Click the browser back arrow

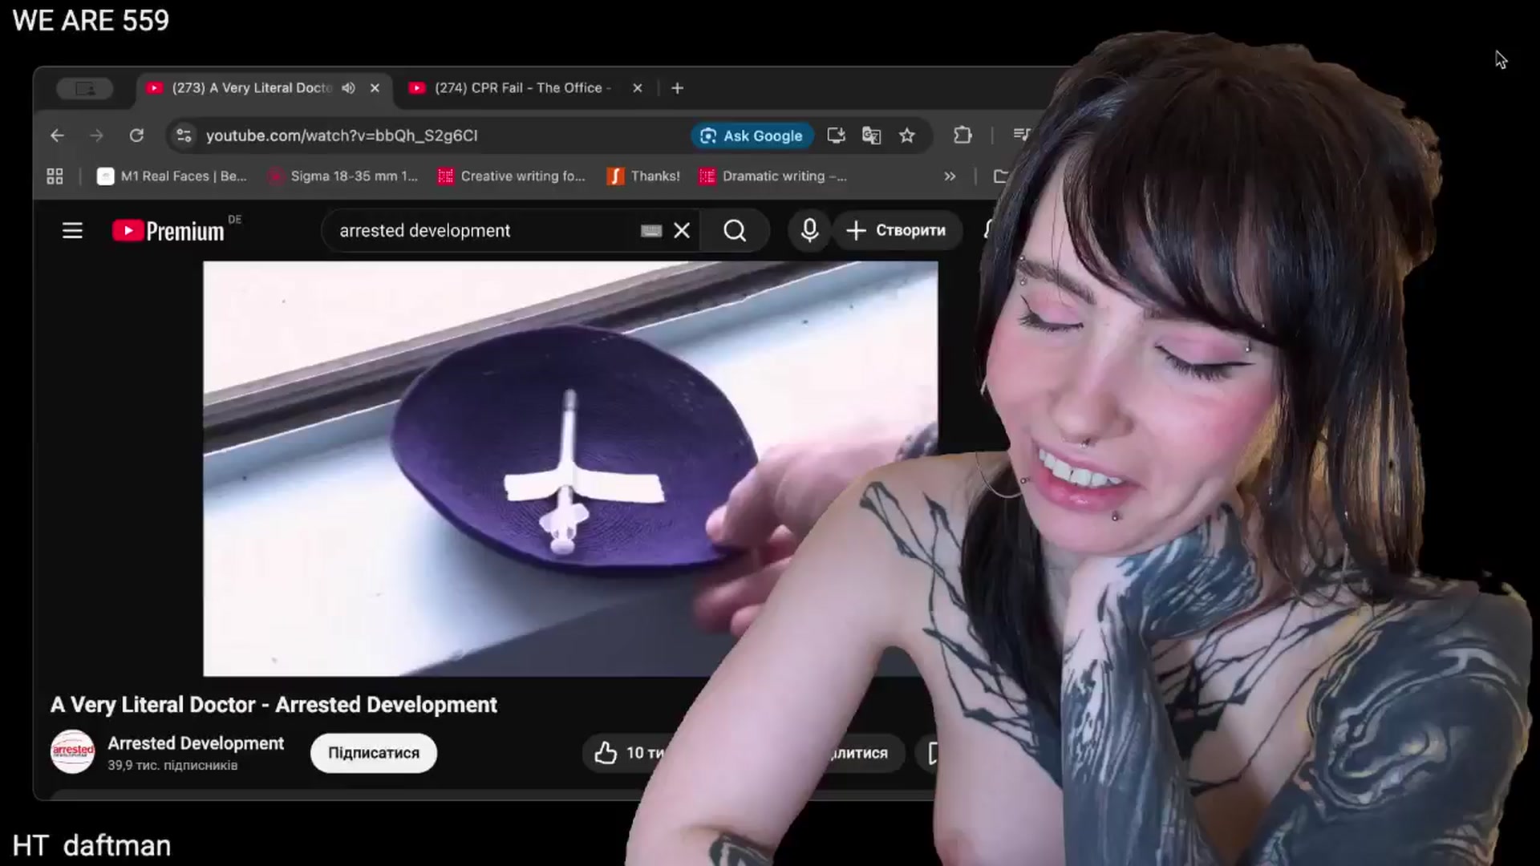coord(57,136)
